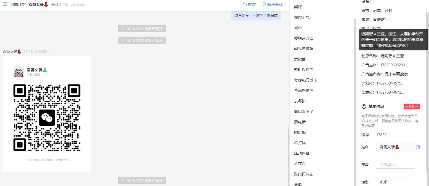
Task: Open the 性别 未知 dropdown
Action: 395,182
